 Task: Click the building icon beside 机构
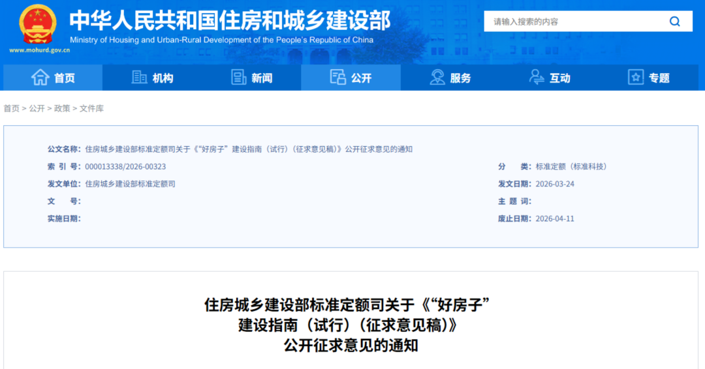click(139, 78)
